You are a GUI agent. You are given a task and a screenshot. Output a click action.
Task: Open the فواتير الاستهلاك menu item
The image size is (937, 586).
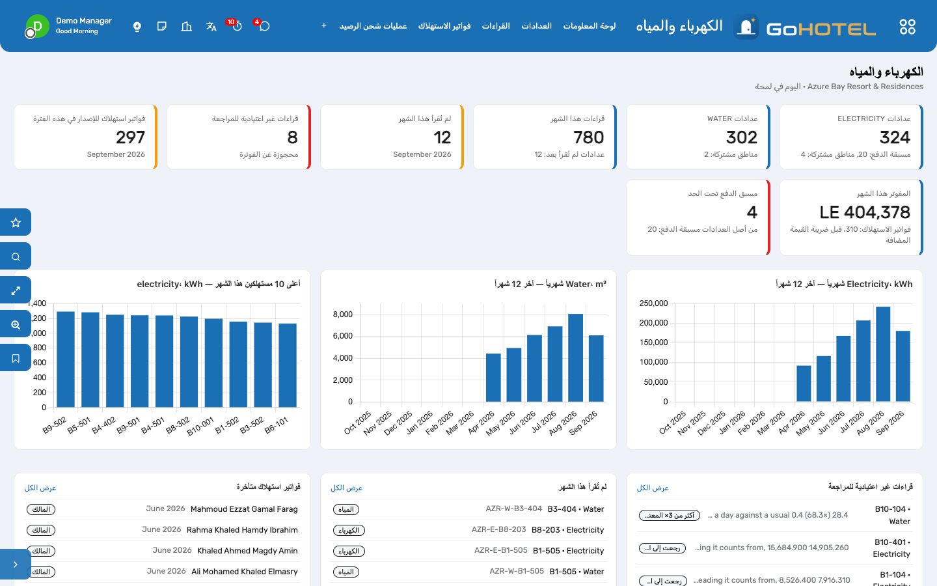coord(444,26)
